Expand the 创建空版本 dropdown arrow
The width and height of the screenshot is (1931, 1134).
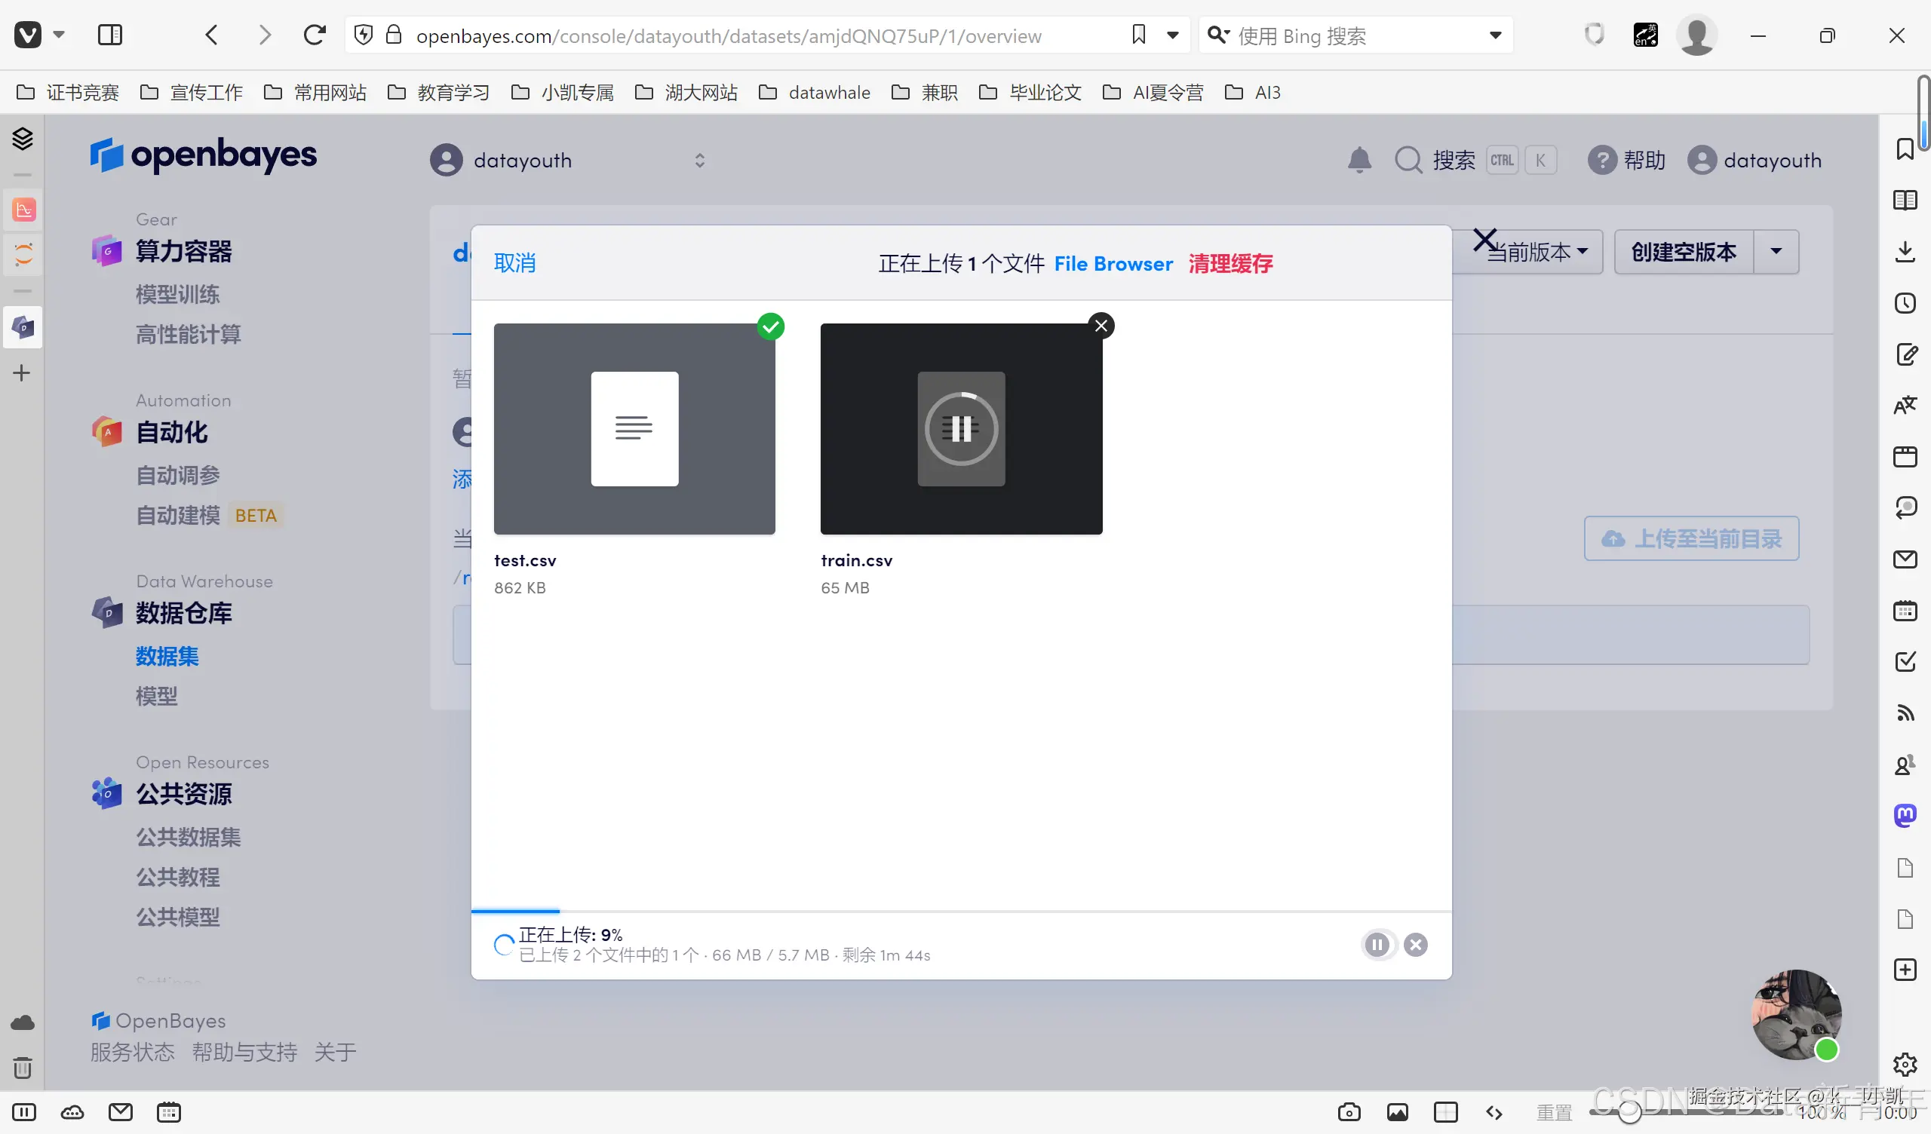(x=1776, y=251)
